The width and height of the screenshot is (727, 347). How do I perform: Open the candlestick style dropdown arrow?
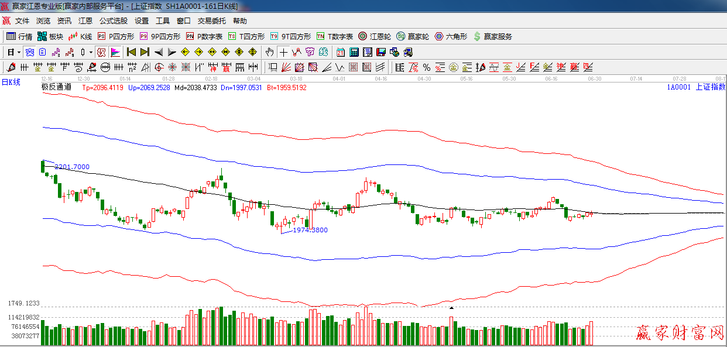point(91,52)
